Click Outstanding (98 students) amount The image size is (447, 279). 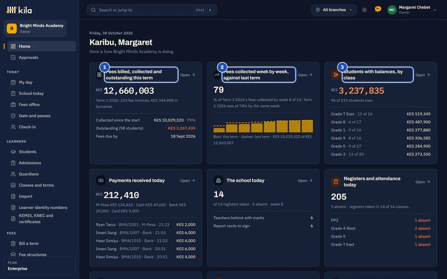pos(182,128)
